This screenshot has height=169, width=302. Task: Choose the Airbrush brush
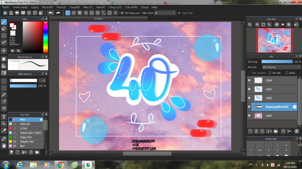click(x=26, y=124)
